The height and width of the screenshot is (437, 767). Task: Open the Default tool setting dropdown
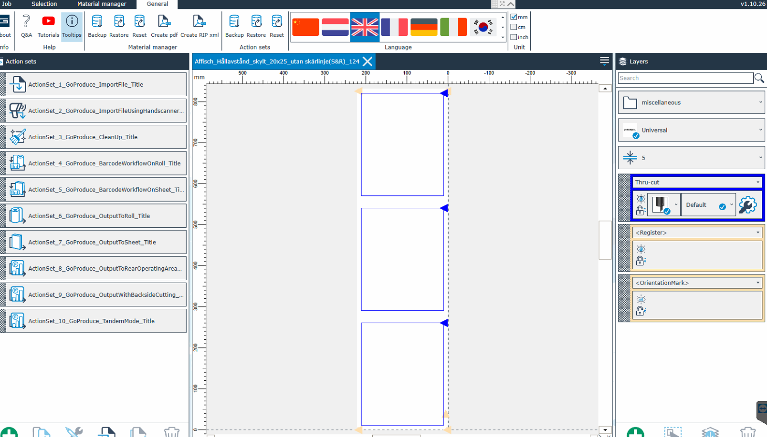[x=708, y=205]
